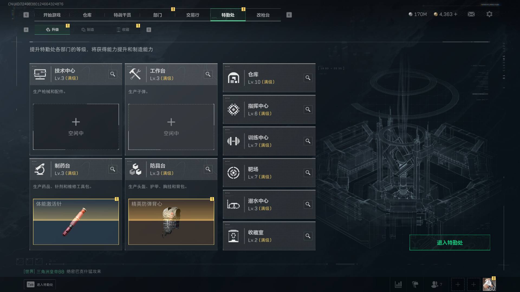
Task: Click the magnifier on 技术中心 card
Action: (113, 74)
